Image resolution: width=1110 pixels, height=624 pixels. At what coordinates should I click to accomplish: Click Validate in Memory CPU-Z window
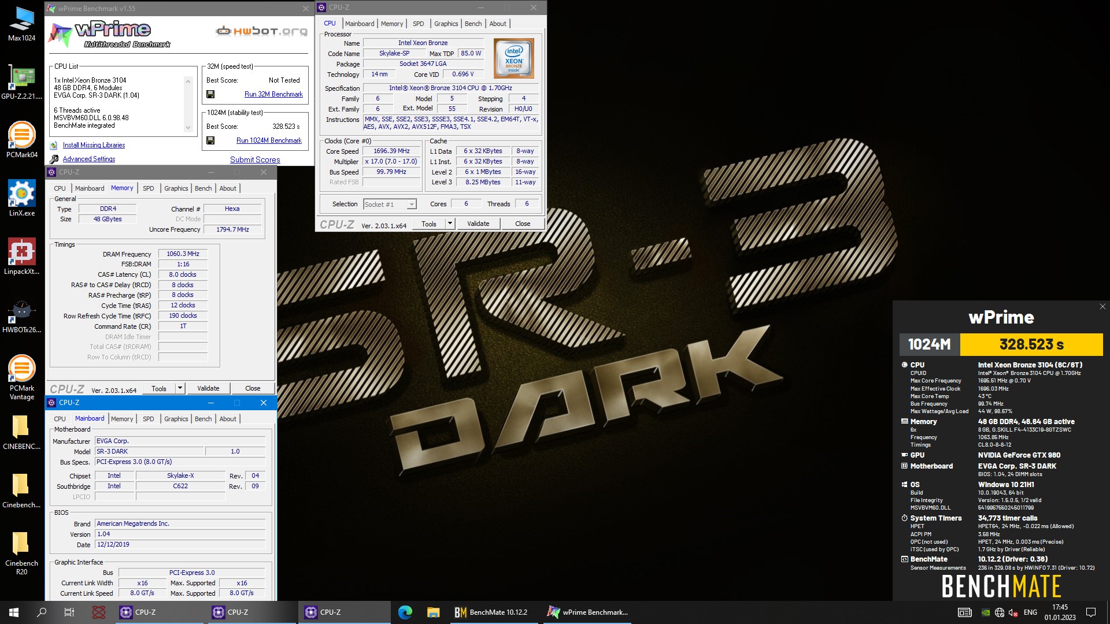(x=208, y=388)
